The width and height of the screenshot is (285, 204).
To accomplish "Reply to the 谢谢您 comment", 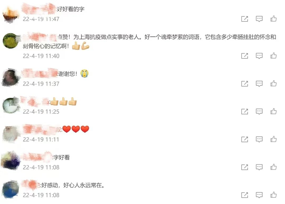I will [x=259, y=84].
